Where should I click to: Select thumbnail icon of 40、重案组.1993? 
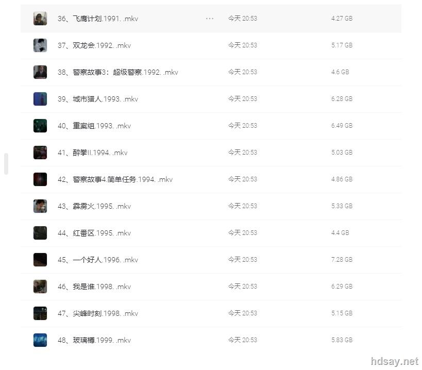tap(40, 126)
